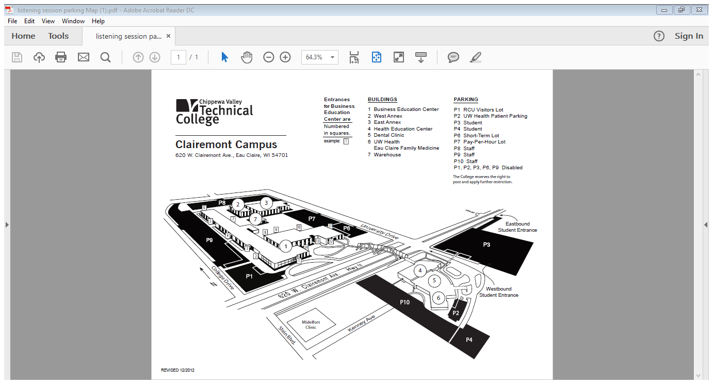The image size is (713, 384).
Task: Upload file to cloud icon
Action: coord(39,57)
